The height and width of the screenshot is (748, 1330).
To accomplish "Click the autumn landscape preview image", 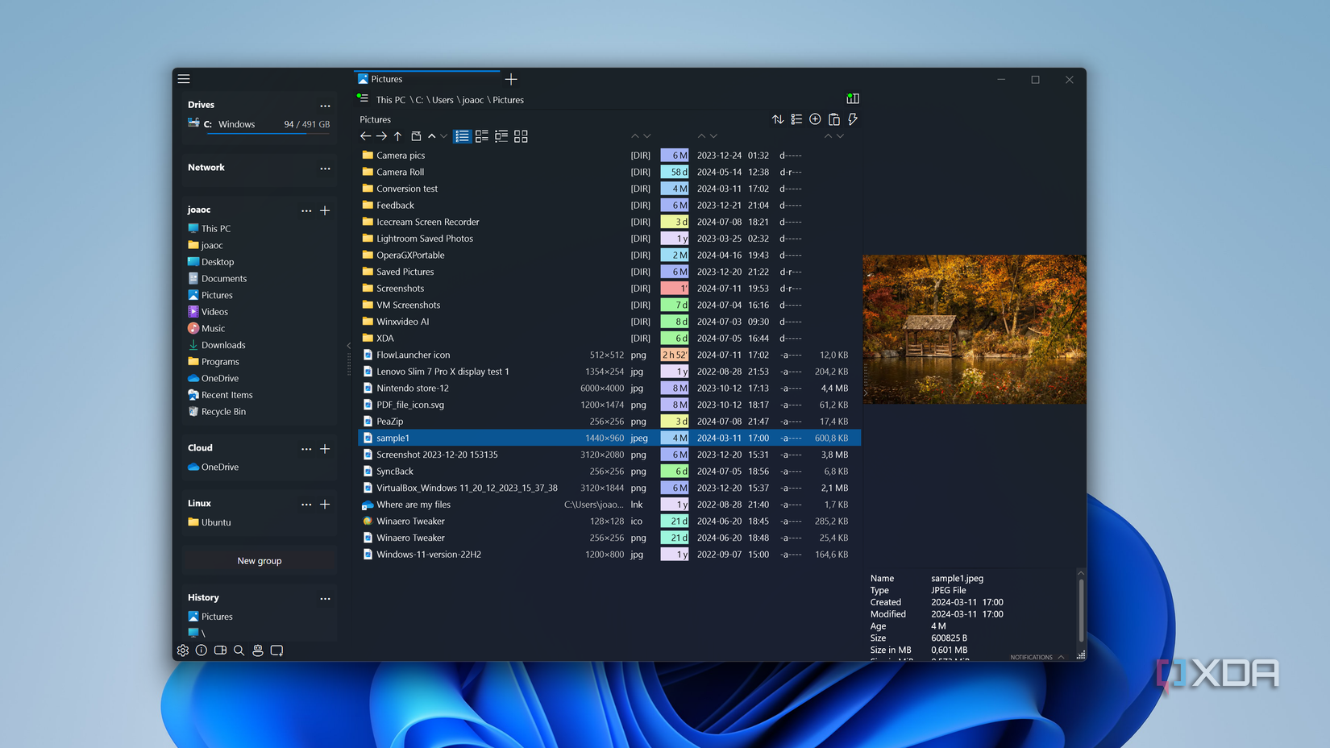I will (974, 330).
